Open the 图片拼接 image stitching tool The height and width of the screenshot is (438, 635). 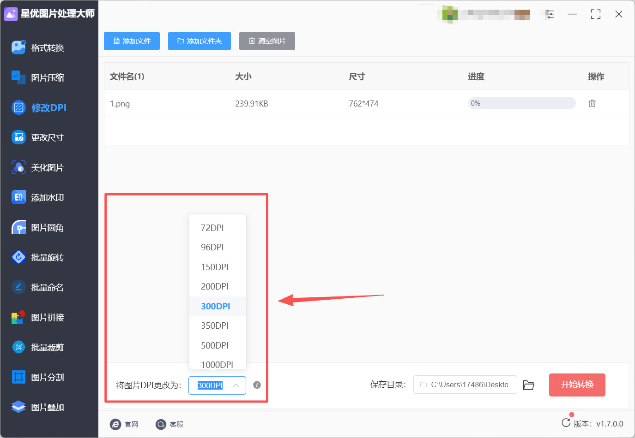[x=38, y=317]
